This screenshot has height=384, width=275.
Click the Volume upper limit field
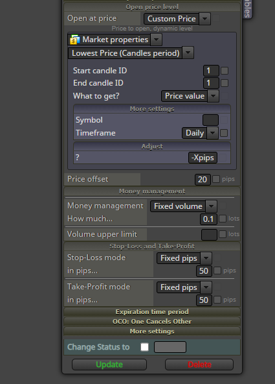tap(209, 235)
